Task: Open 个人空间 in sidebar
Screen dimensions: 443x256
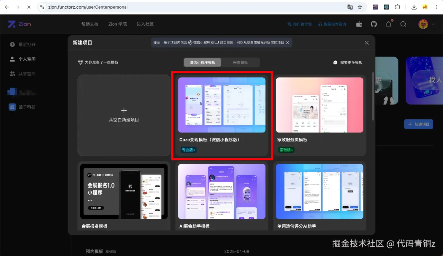Action: point(23,59)
